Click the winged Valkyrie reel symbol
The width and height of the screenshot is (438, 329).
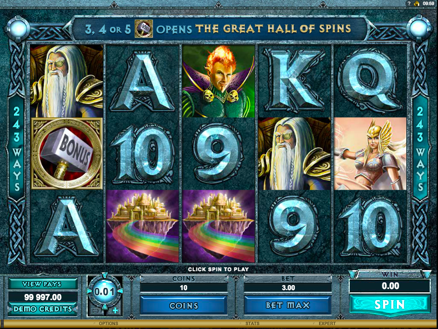(x=370, y=153)
